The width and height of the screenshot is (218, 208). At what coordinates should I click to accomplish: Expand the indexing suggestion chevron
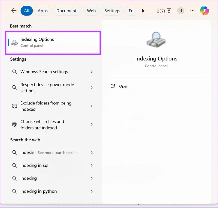[x=92, y=178]
